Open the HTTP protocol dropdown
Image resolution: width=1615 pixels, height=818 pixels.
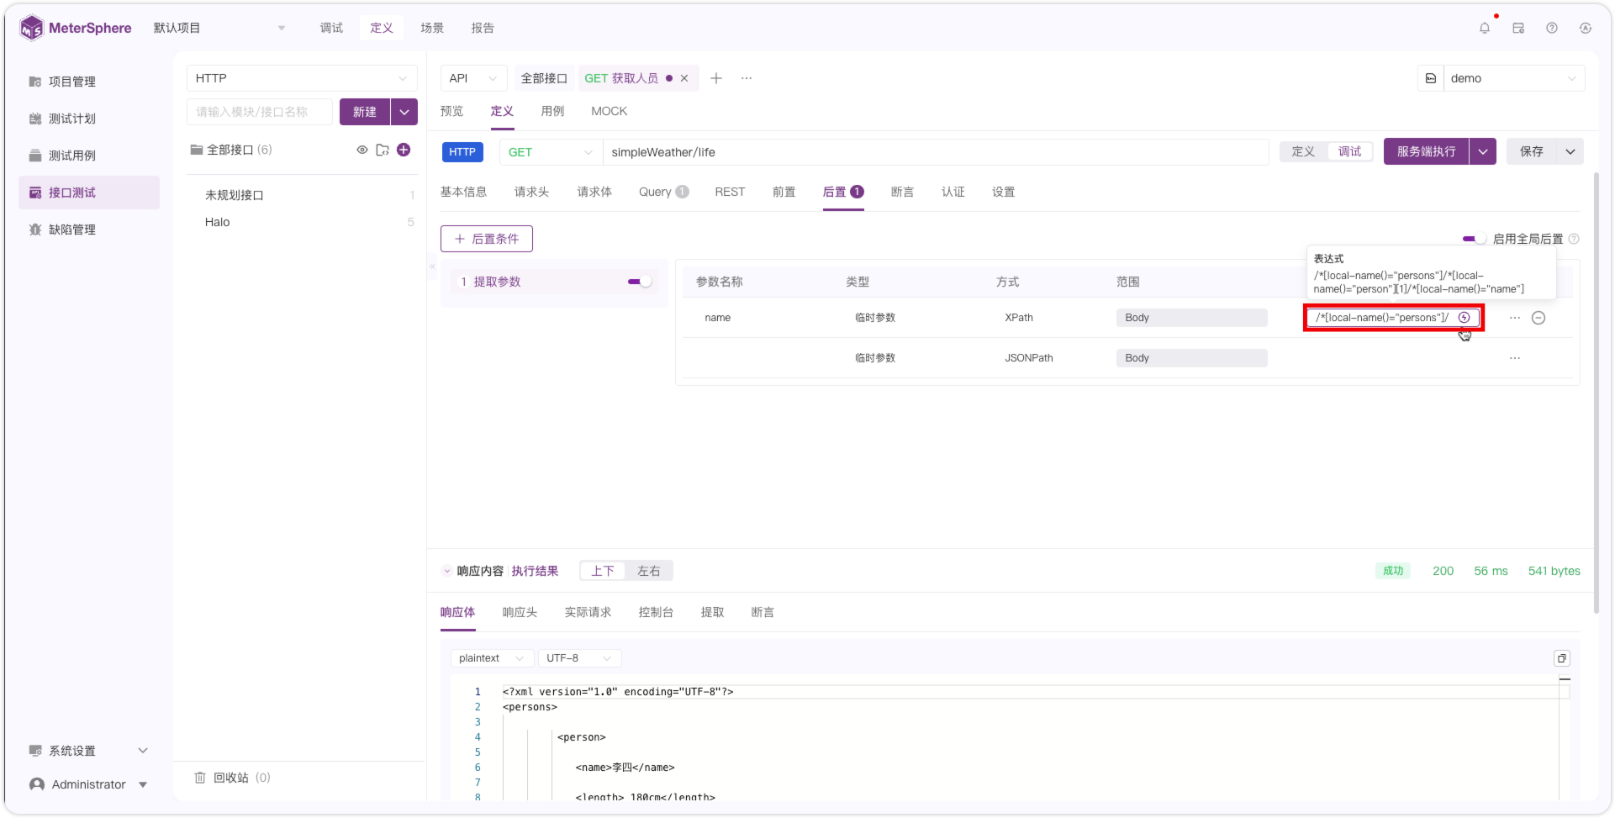(x=302, y=78)
